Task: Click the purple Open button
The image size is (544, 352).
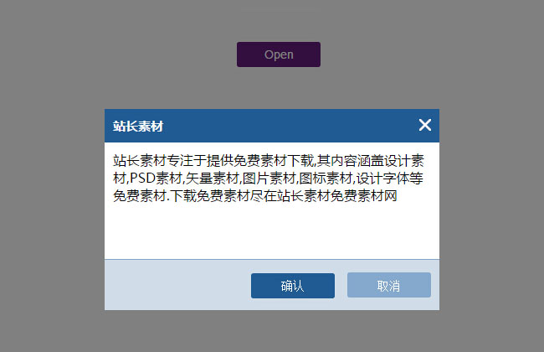Action: 279,54
